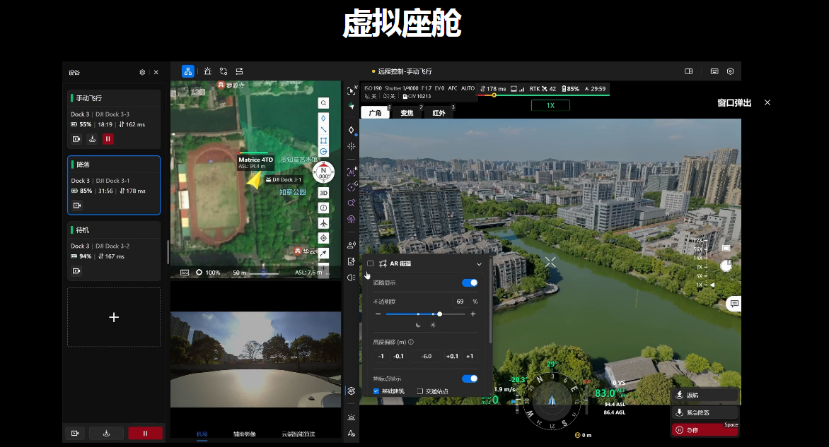Increase height offset by +0.1

452,356
